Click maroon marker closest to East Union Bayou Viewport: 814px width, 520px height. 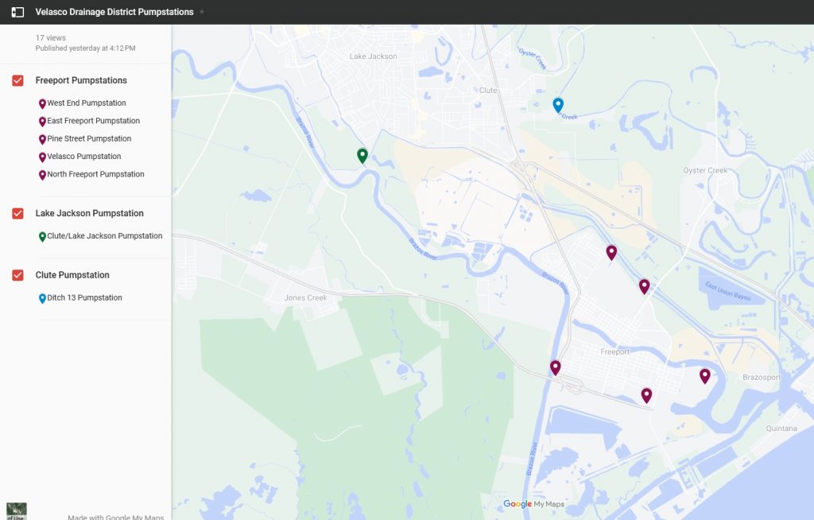(x=644, y=286)
